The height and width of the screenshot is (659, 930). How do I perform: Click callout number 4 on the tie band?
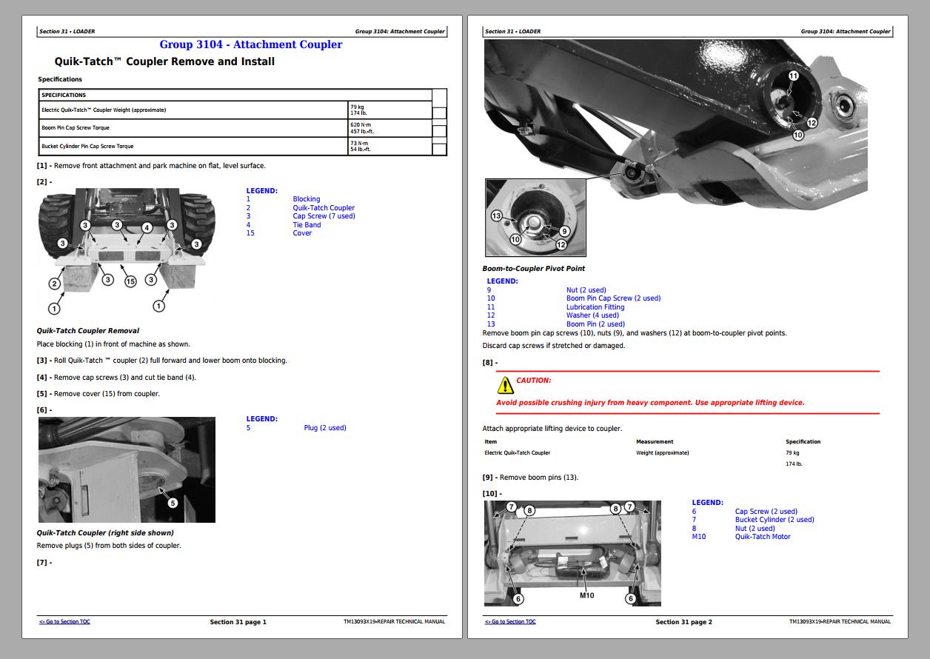pos(147,228)
